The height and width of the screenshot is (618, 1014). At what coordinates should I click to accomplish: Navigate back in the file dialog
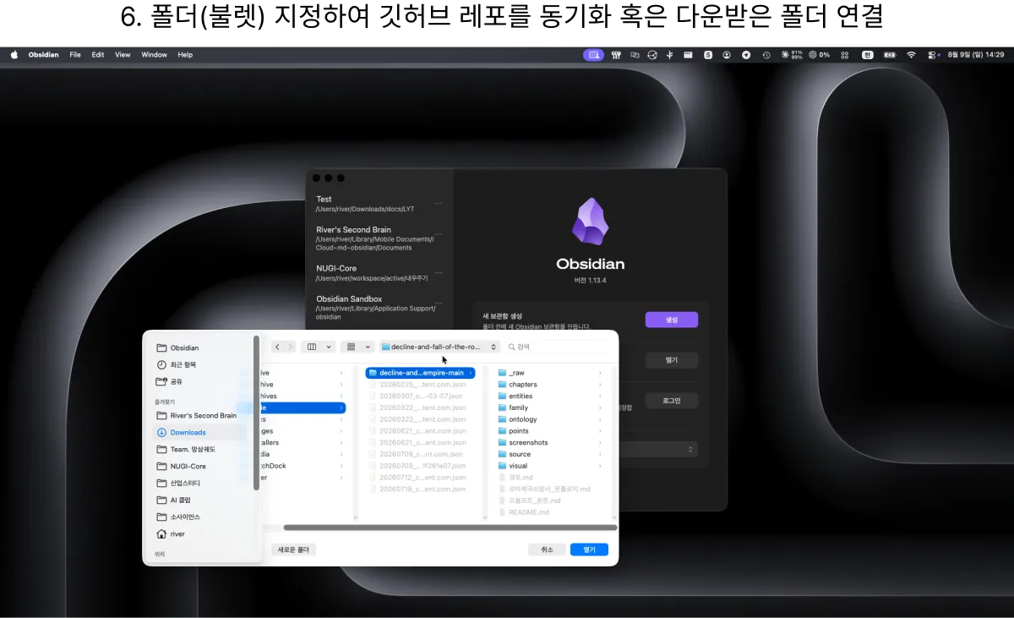point(277,347)
